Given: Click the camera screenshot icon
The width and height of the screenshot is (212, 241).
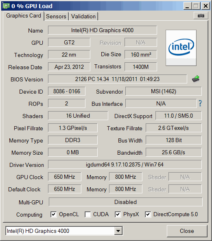Looking at the screenshot, I should [201, 16].
